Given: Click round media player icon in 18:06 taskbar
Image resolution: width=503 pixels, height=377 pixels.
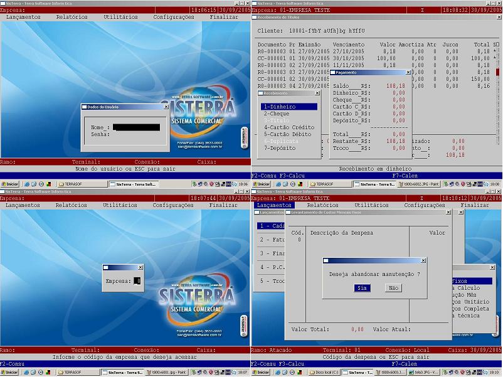Looking at the screenshot, I should point(41,184).
